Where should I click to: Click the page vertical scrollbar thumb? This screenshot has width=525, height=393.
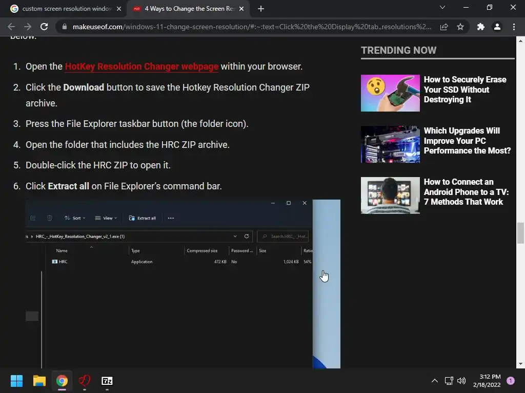pos(520,233)
